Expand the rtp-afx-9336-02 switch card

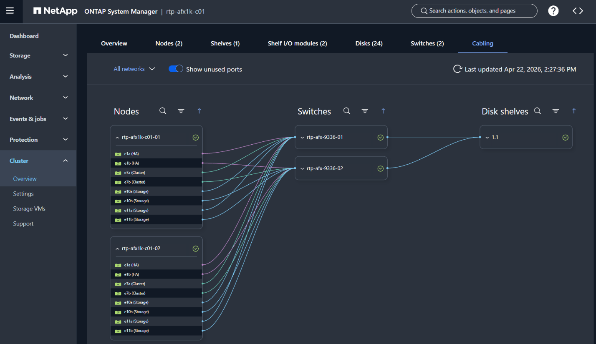(x=302, y=168)
